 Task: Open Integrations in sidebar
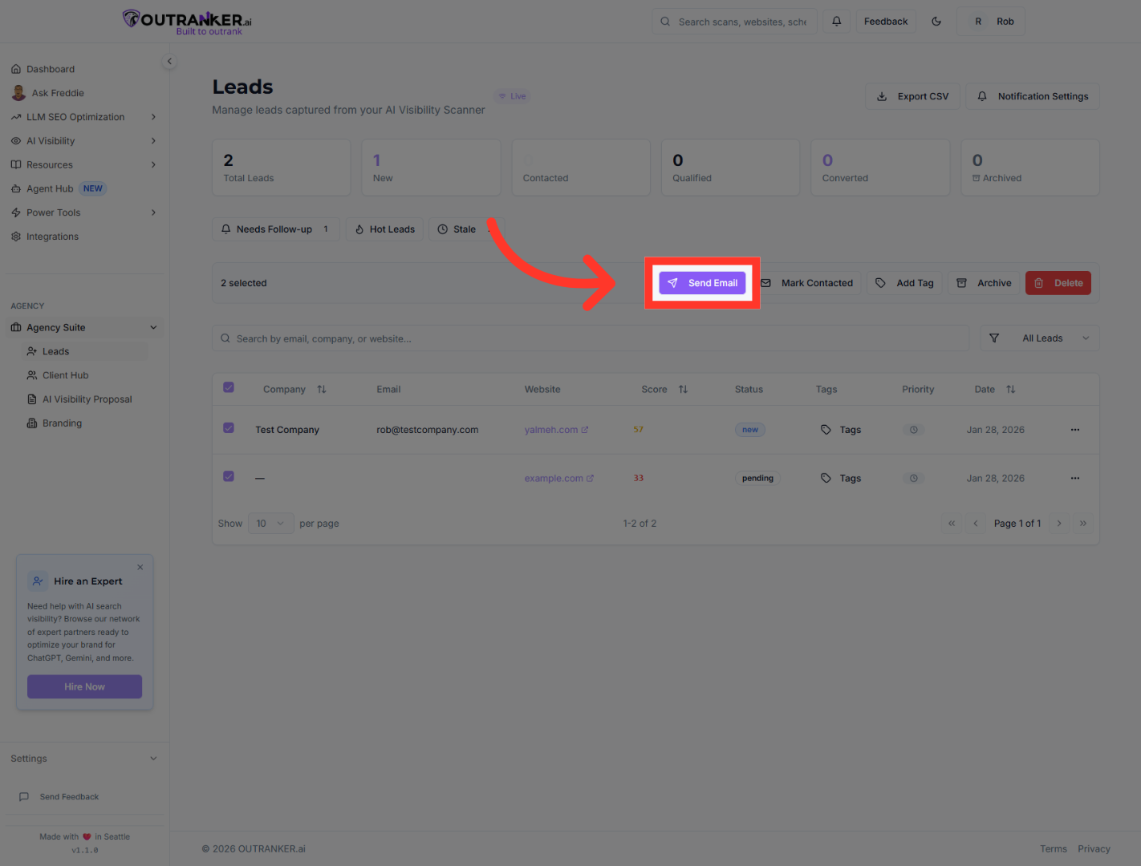(45, 237)
